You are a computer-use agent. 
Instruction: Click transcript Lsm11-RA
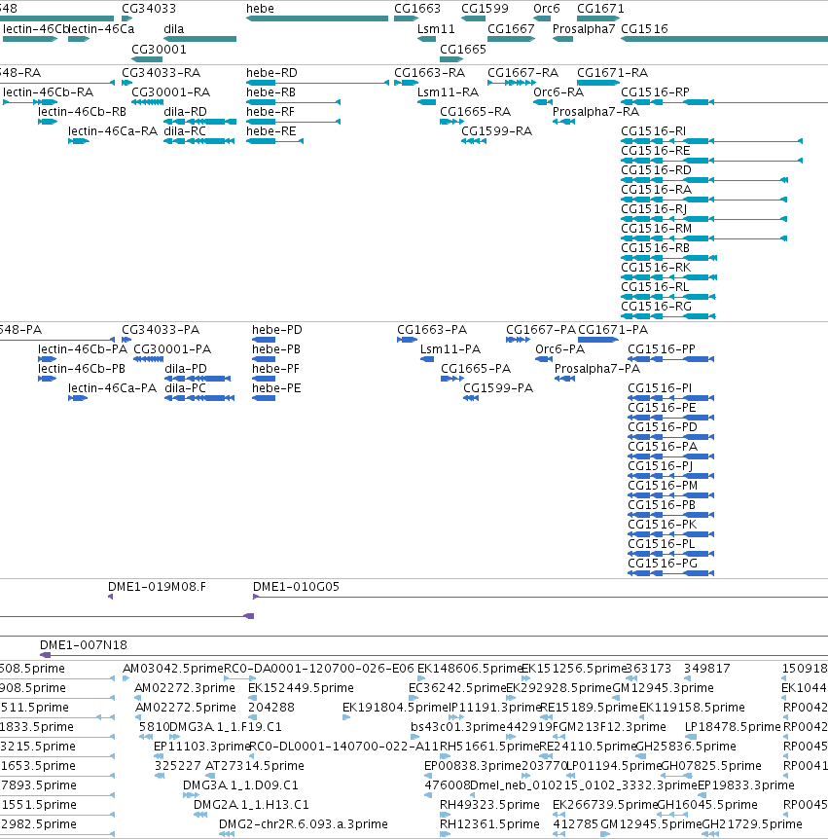click(449, 92)
